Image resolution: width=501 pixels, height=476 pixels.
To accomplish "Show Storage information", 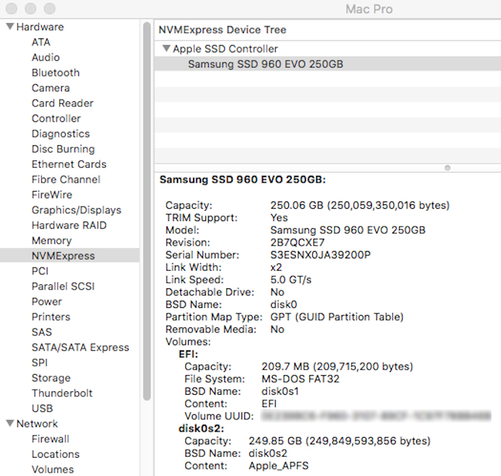I will click(x=51, y=378).
